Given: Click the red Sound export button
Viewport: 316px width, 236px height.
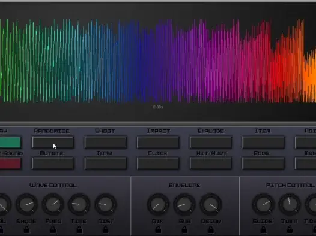Looking at the screenshot, I should [x=10, y=163].
